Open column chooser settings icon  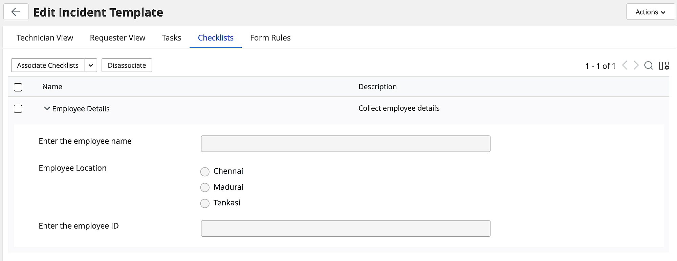click(664, 66)
